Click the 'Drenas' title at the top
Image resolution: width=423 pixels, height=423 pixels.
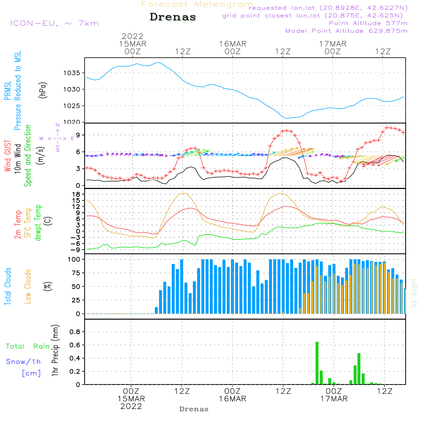click(x=173, y=17)
